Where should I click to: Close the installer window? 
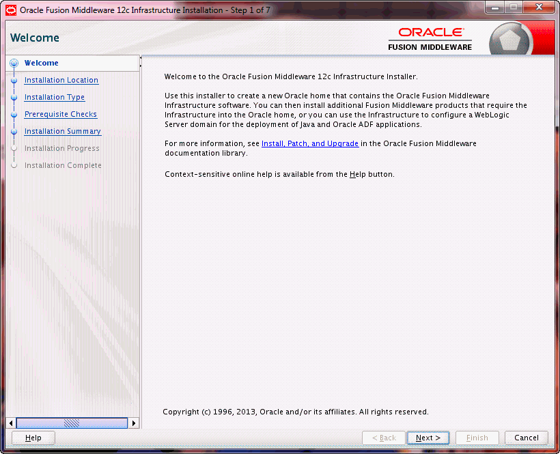tap(540, 8)
